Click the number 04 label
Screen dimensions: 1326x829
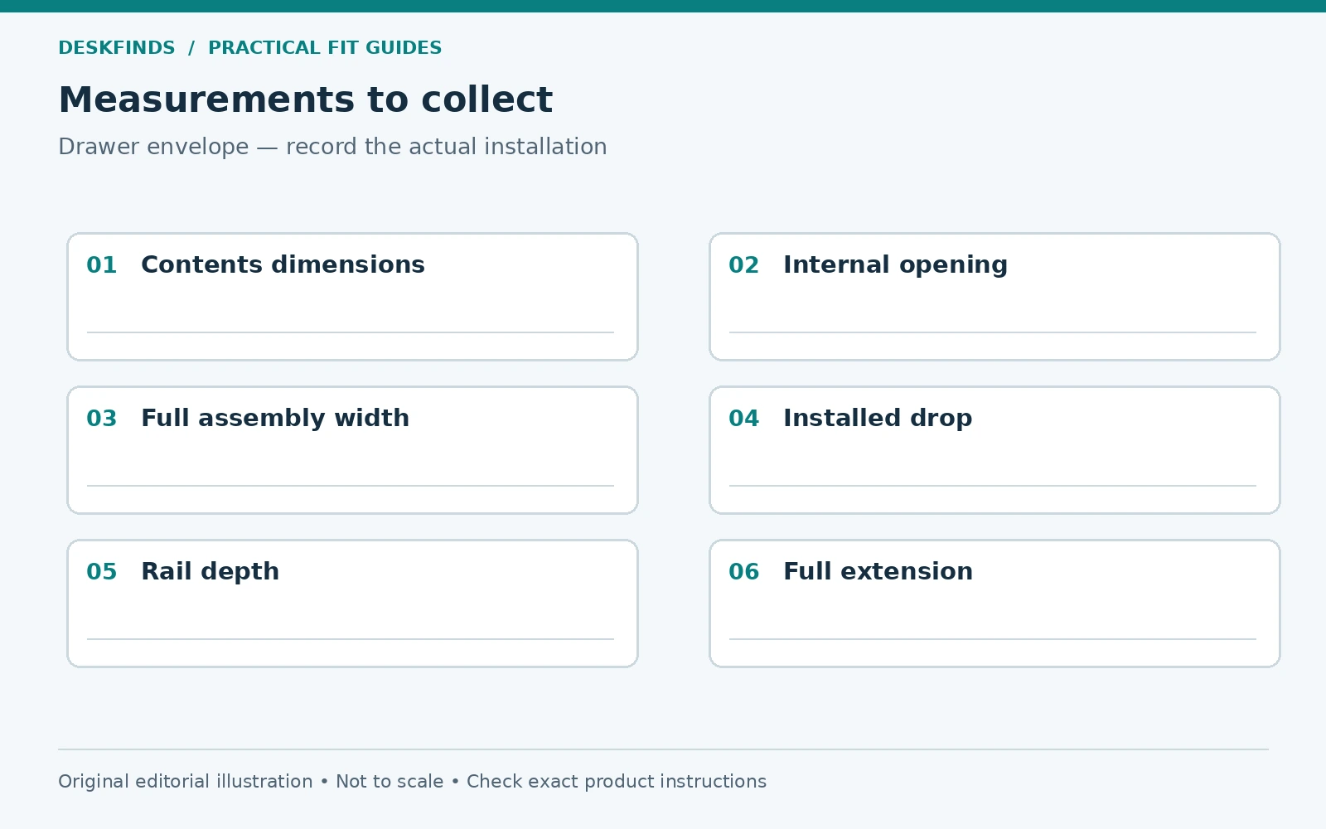pyautogui.click(x=744, y=419)
